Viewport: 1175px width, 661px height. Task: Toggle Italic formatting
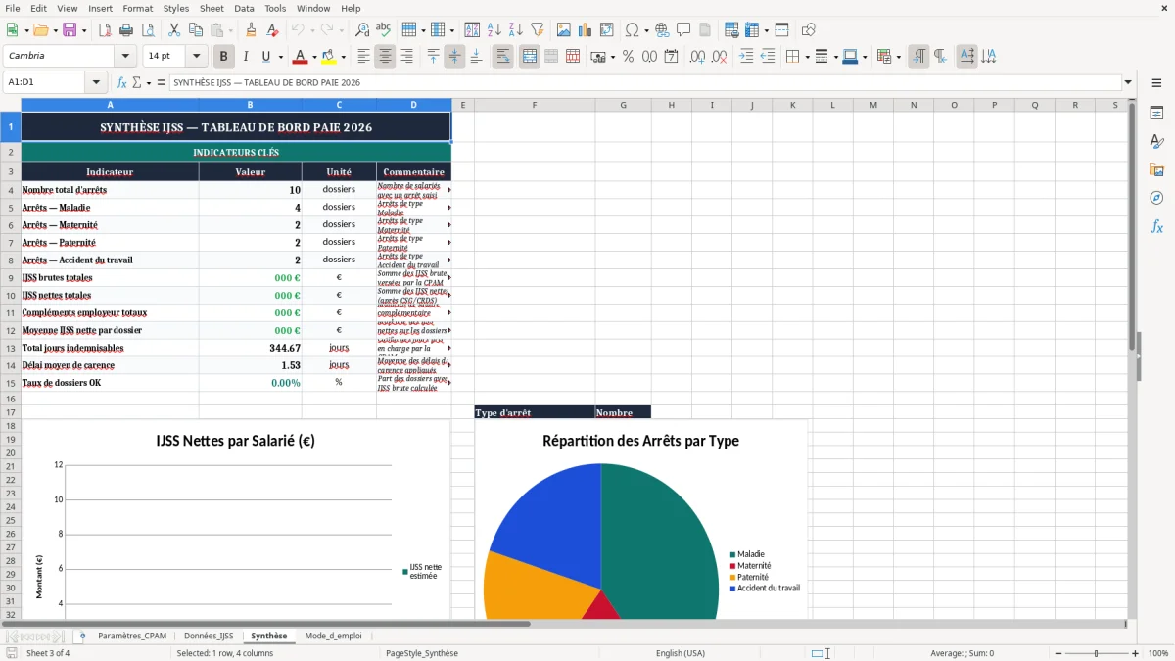click(x=245, y=57)
